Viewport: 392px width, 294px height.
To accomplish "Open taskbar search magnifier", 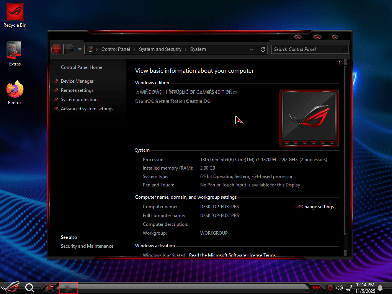I will (x=29, y=288).
